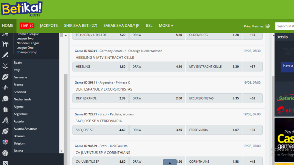Select the cricket bat sport icon
Viewport: 294px width, 165px height.
tap(5, 55)
